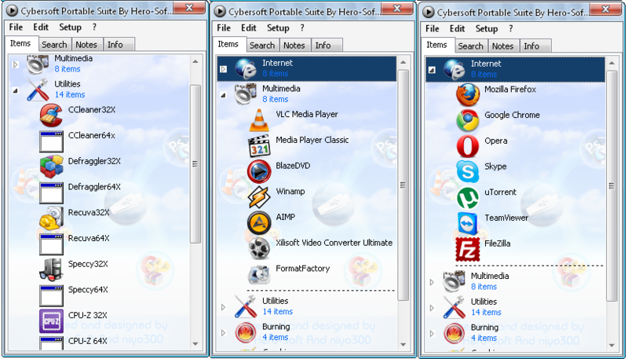
Task: Click the BlazeDVD icon
Action: tap(259, 171)
